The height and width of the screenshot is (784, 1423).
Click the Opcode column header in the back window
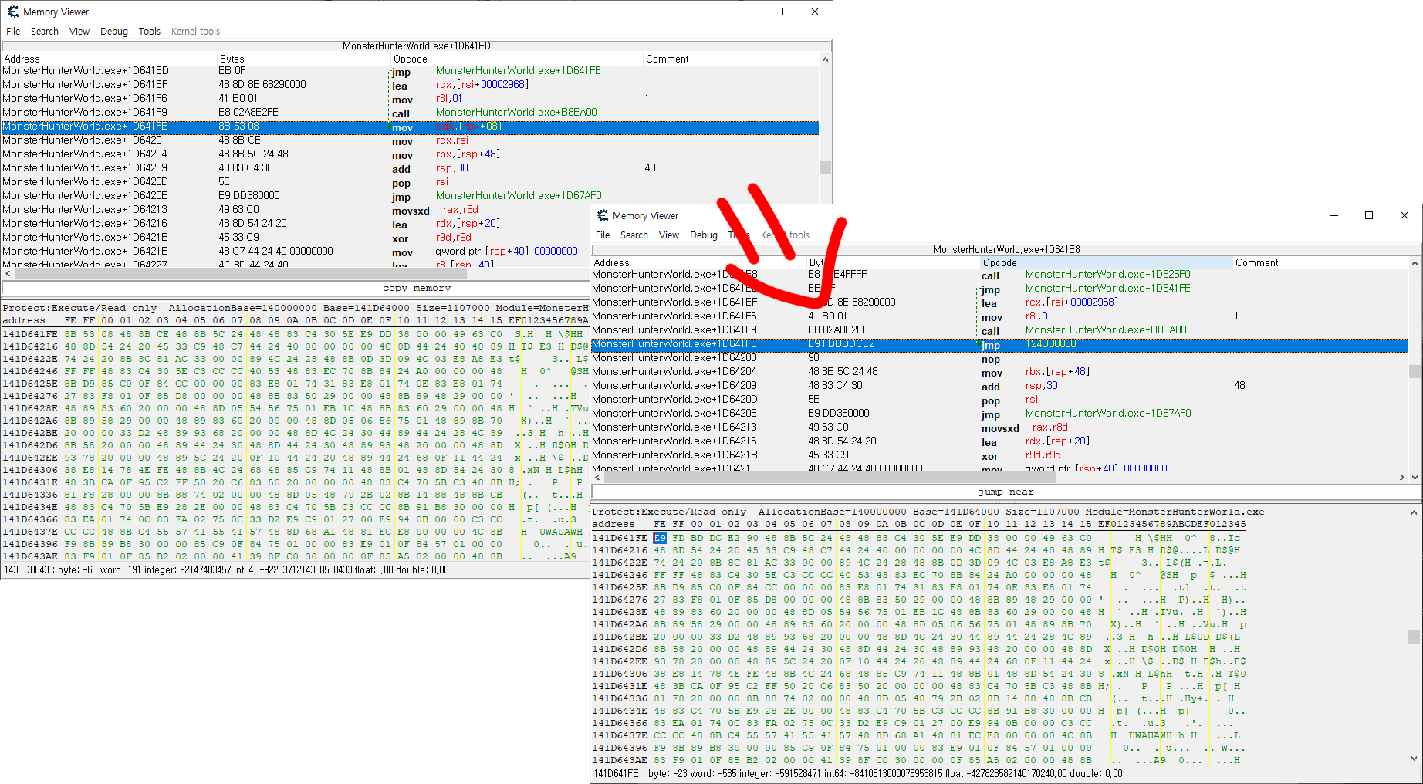click(x=517, y=59)
